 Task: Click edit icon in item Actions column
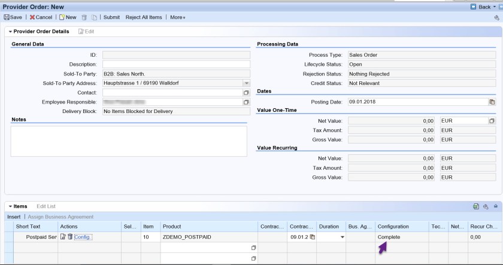pyautogui.click(x=62, y=237)
